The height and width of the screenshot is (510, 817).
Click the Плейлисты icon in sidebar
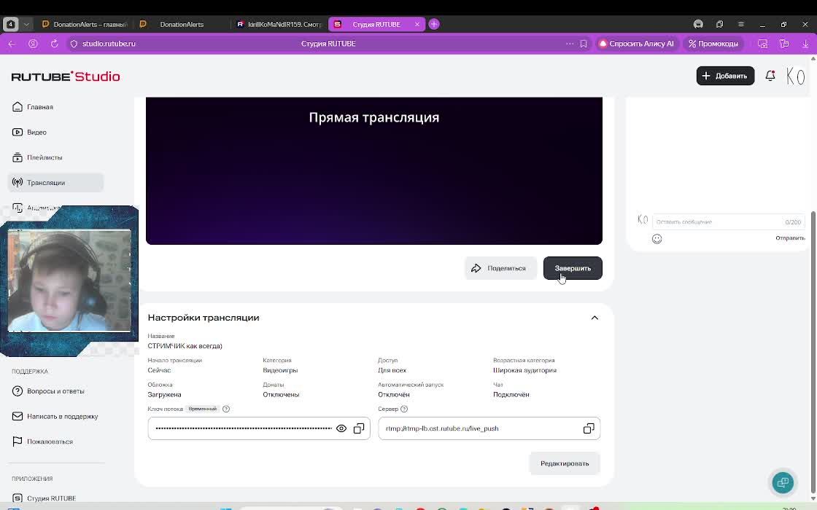coord(18,157)
